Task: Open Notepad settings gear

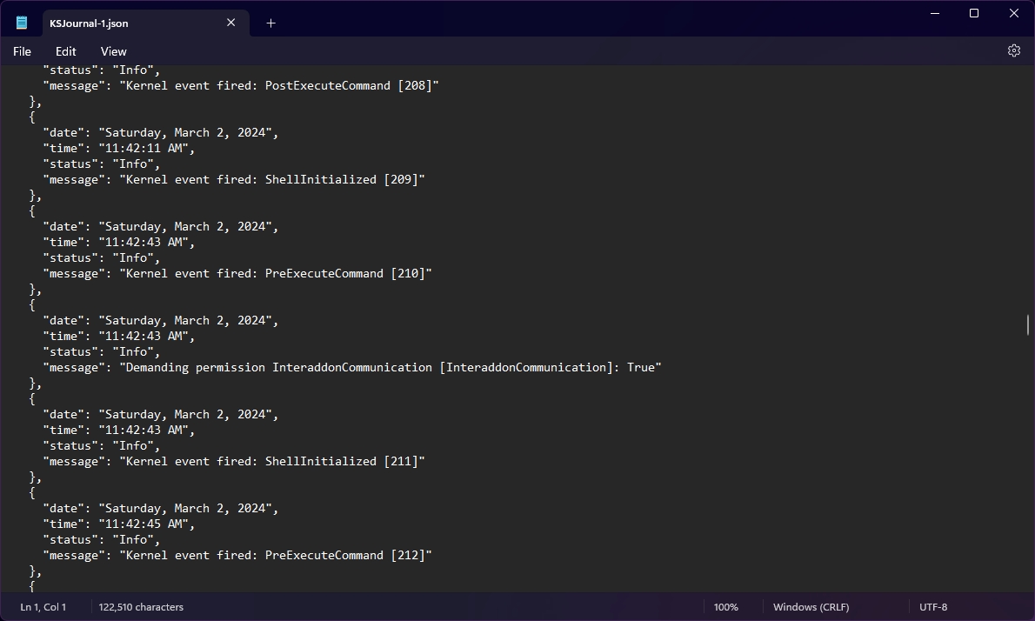Action: (x=1013, y=51)
